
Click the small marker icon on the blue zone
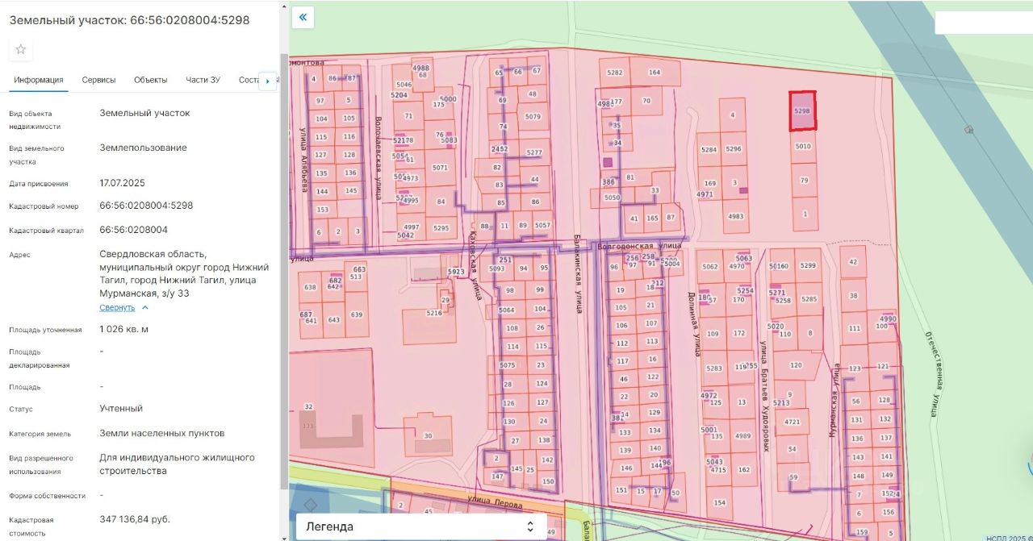pyautogui.click(x=968, y=129)
